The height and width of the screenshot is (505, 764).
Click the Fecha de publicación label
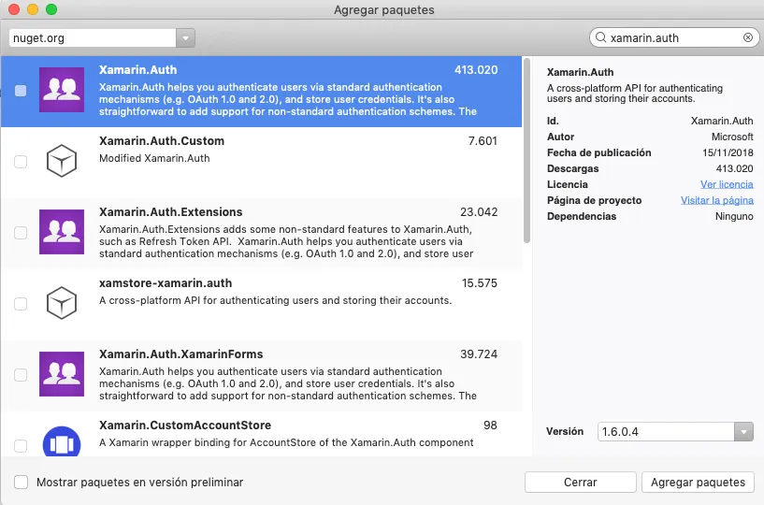pos(598,152)
